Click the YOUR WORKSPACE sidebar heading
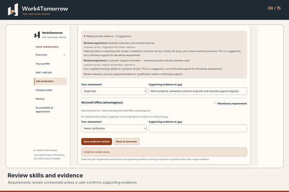The width and height of the screenshot is (289, 192). tap(47, 47)
